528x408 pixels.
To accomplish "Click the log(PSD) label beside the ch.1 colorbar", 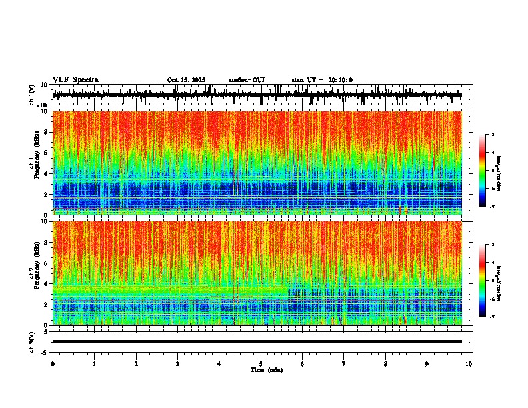I will point(499,174).
